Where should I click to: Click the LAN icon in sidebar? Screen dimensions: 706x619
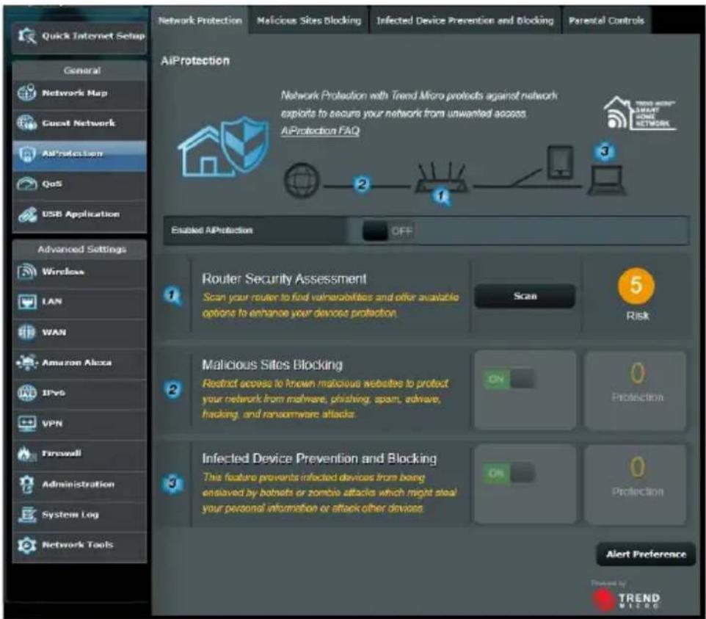coord(26,301)
